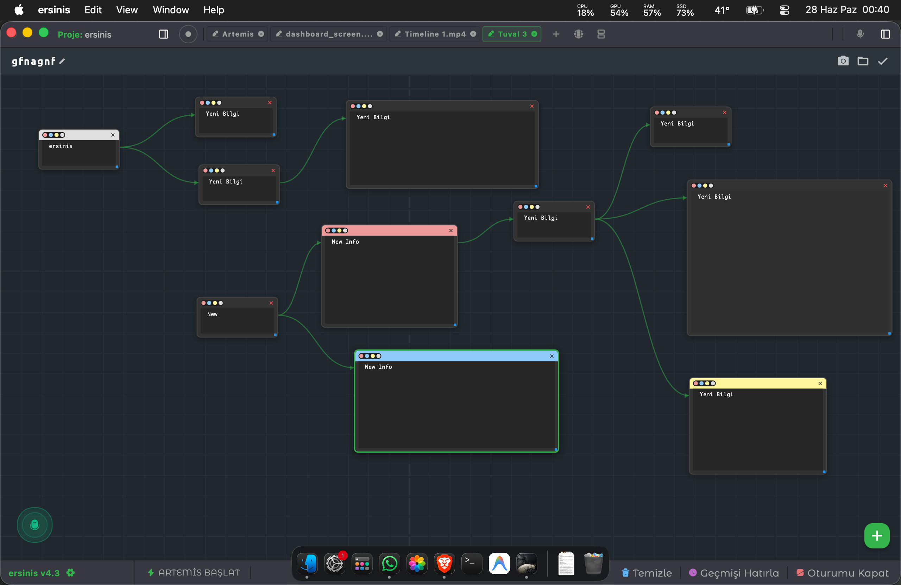Close the Tuval 3 tab
The width and height of the screenshot is (901, 585).
pyautogui.click(x=534, y=34)
